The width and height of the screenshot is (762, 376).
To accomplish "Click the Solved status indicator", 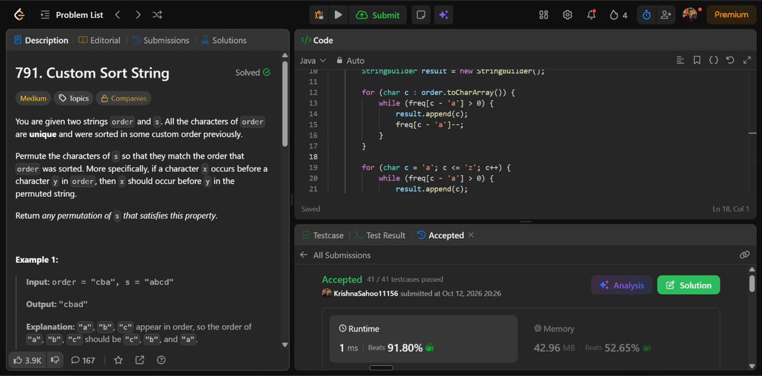I will [x=253, y=72].
